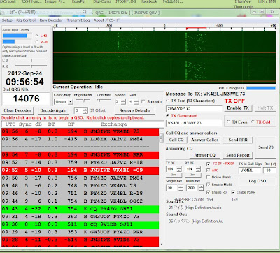280x253 pixels.
Task: Select the 09:56 JN3IWE VK4BL 73 row
Action: (80, 131)
